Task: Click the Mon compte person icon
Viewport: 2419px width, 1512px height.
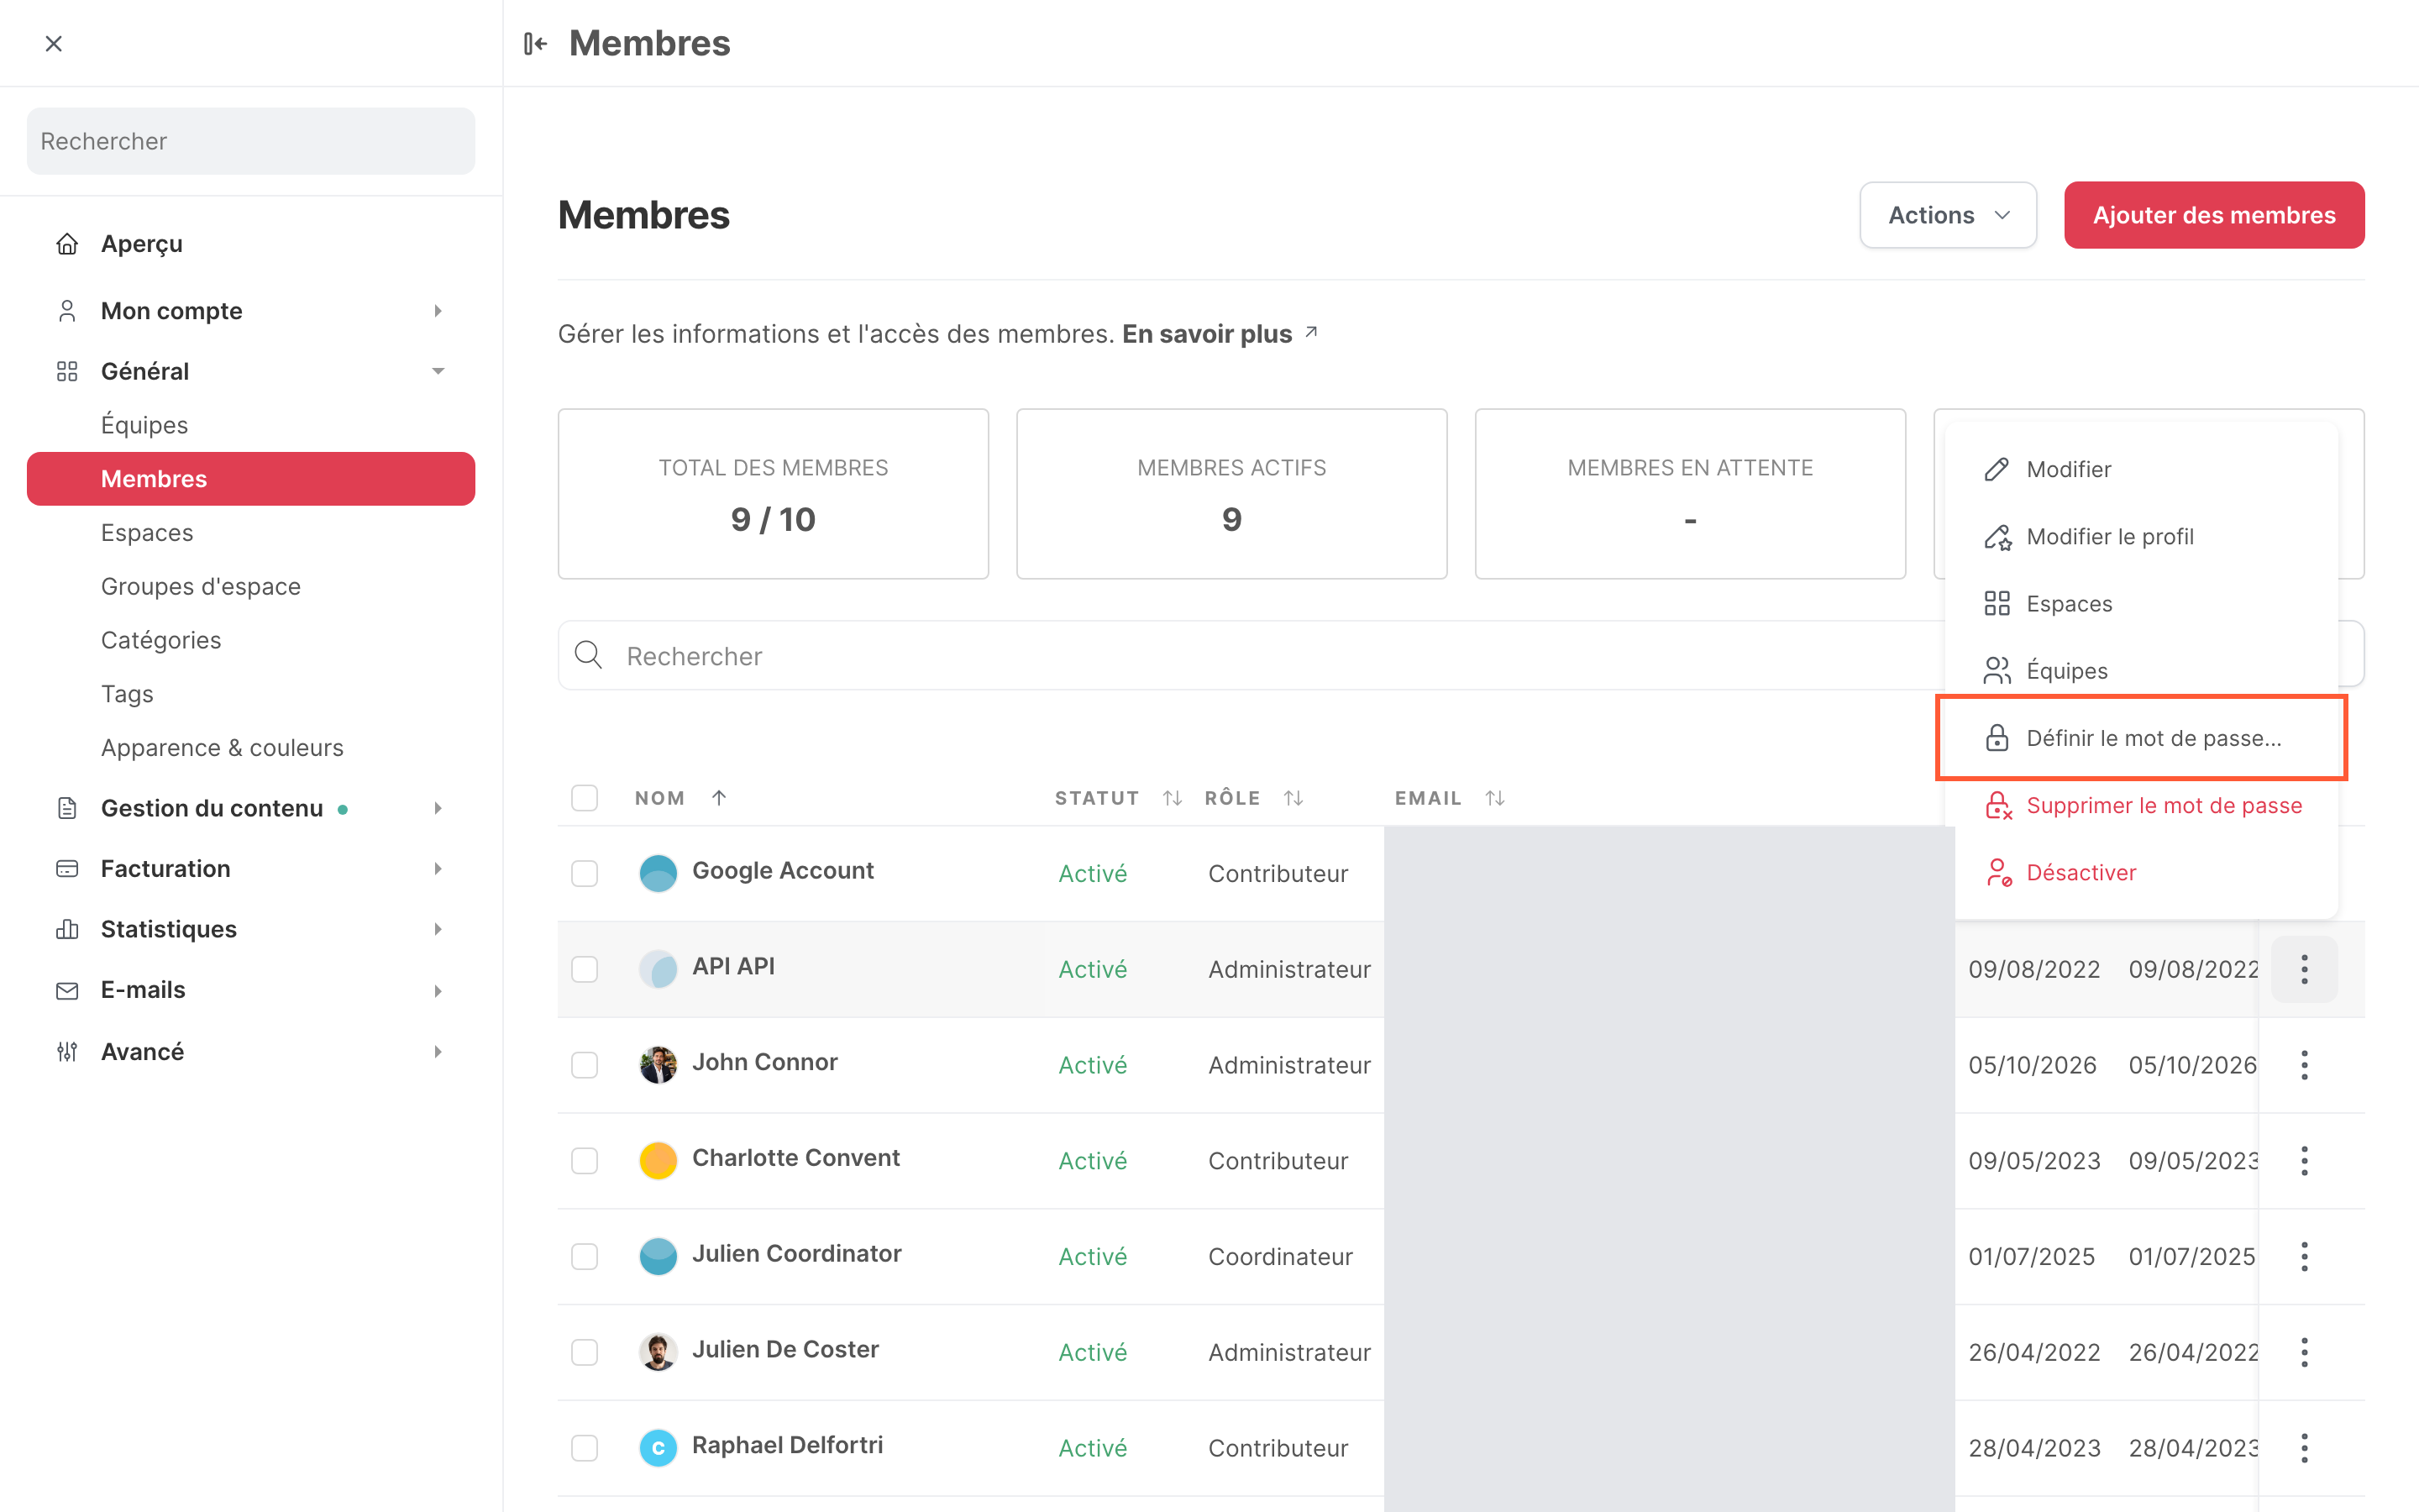Action: pos(67,311)
